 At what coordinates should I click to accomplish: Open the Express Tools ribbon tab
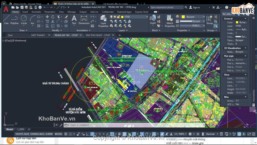(141, 12)
